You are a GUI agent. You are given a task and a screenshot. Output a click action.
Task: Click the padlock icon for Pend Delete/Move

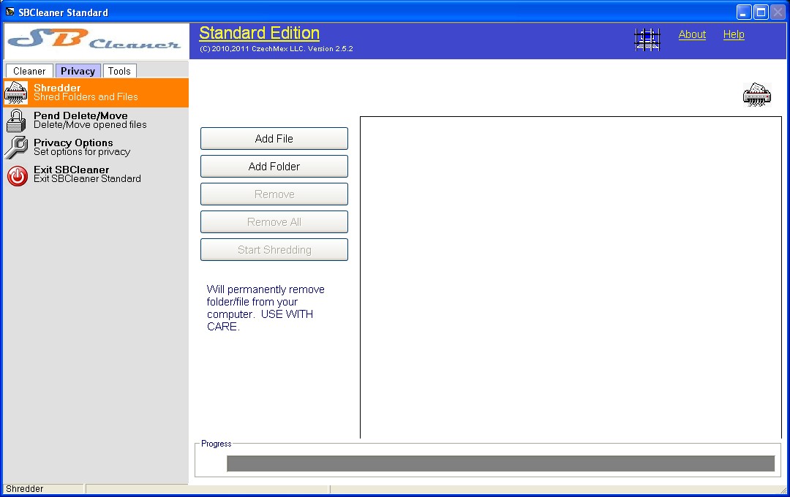pos(16,121)
